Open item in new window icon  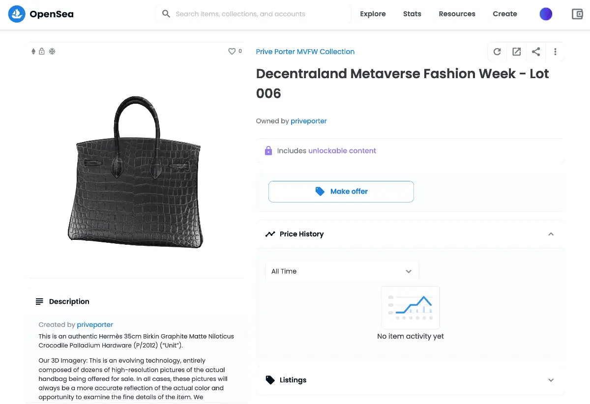(516, 52)
